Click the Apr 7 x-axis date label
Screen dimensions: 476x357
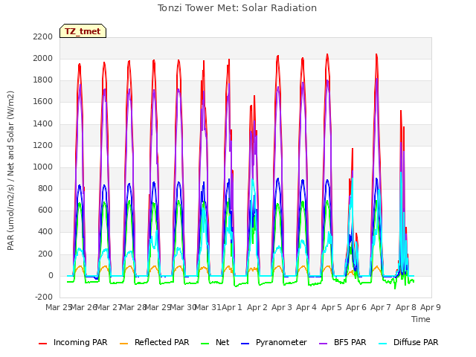(381, 307)
